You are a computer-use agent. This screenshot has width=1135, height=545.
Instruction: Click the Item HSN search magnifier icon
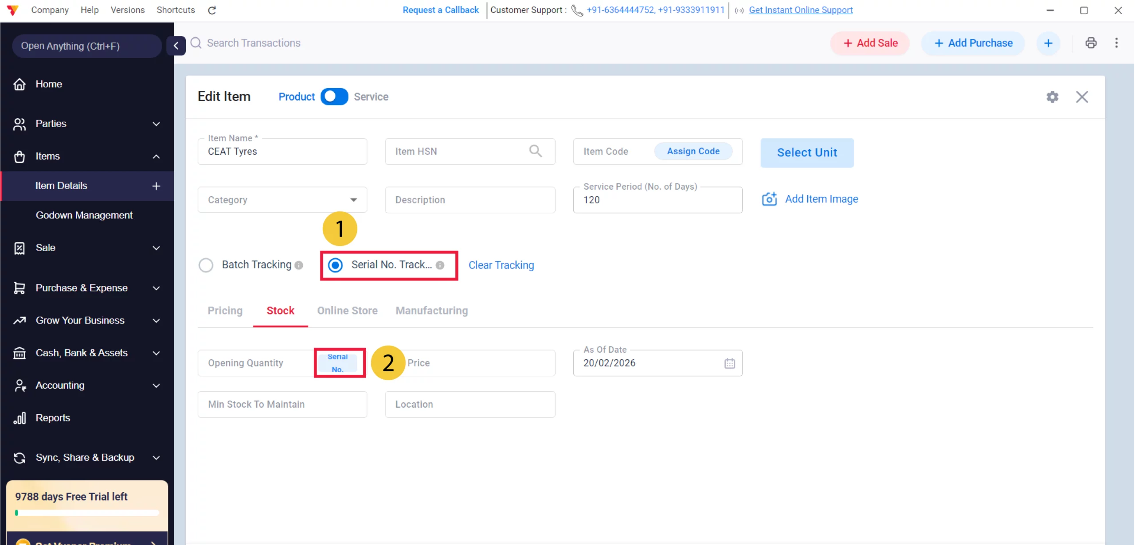[x=535, y=151]
